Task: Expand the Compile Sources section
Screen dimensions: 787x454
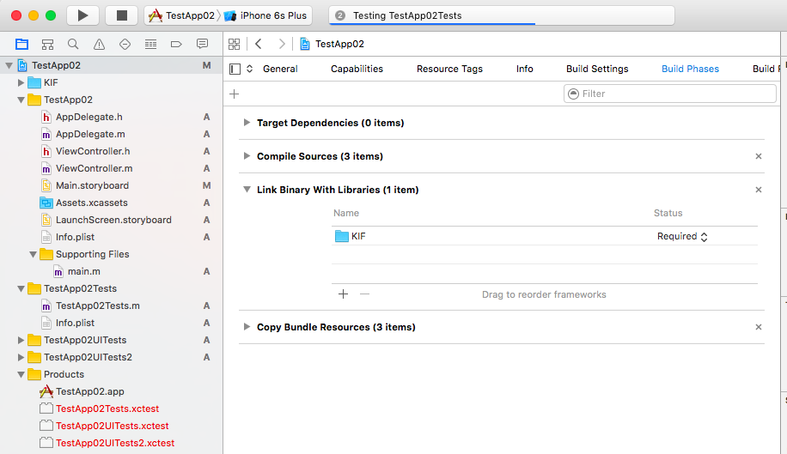Action: pyautogui.click(x=247, y=156)
